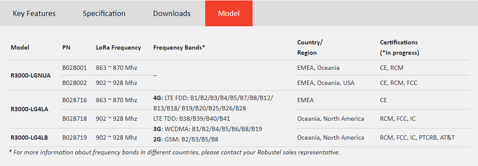
Task: Click the PTCRB, AT&T certifications cell
Action: coord(417,138)
